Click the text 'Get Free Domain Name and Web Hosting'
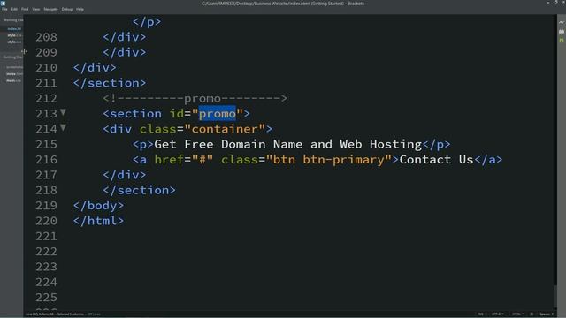Viewport: 566px width, 318px height. pyautogui.click(x=288, y=144)
